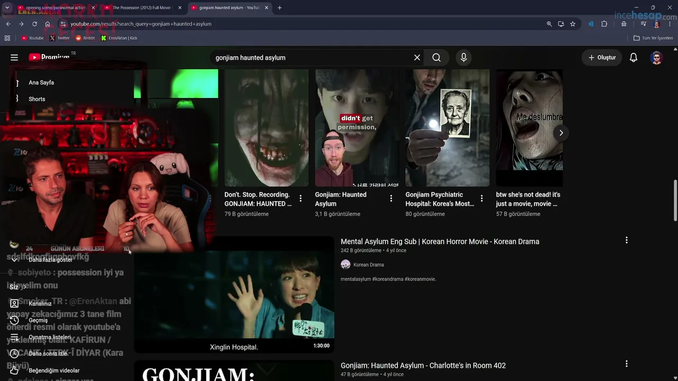Open the zoom magnifier in address bar
Image resolution: width=678 pixels, height=381 pixels.
click(x=549, y=24)
